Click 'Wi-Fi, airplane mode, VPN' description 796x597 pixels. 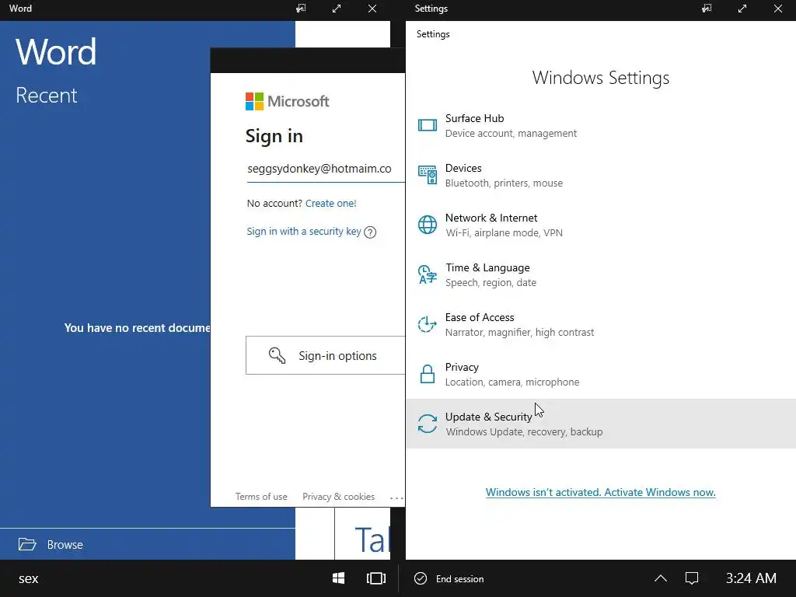(504, 232)
